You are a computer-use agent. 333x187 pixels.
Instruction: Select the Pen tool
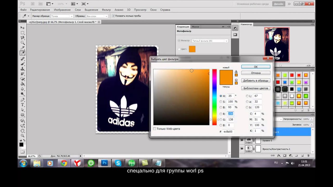click(23, 100)
